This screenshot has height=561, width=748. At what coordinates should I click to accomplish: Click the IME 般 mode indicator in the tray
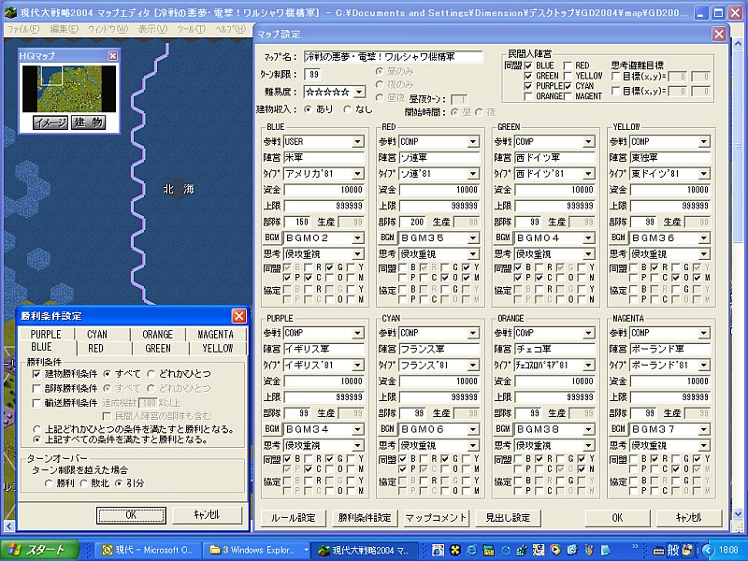click(672, 550)
